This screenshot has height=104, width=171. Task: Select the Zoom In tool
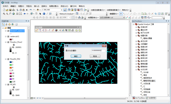[x=4, y=14]
